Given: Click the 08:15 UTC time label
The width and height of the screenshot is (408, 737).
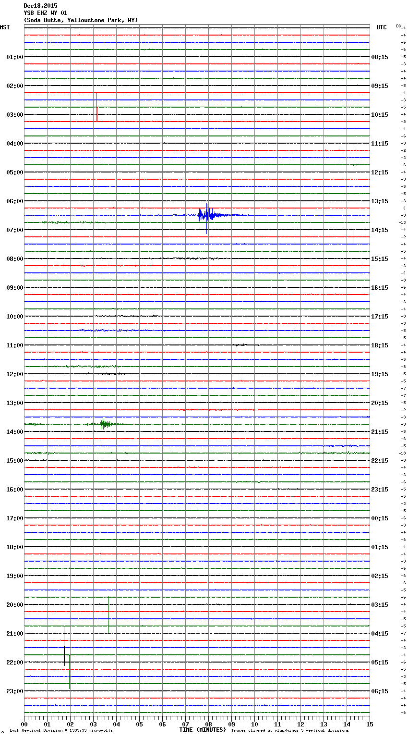Looking at the screenshot, I should click(x=380, y=57).
